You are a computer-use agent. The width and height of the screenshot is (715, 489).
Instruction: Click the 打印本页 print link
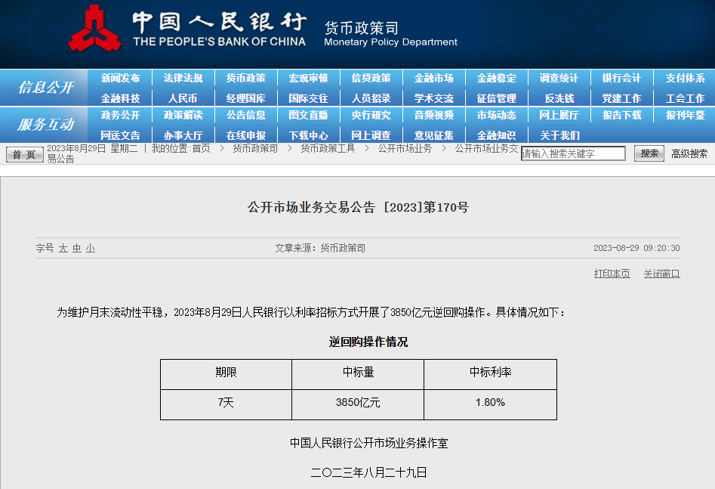[612, 274]
